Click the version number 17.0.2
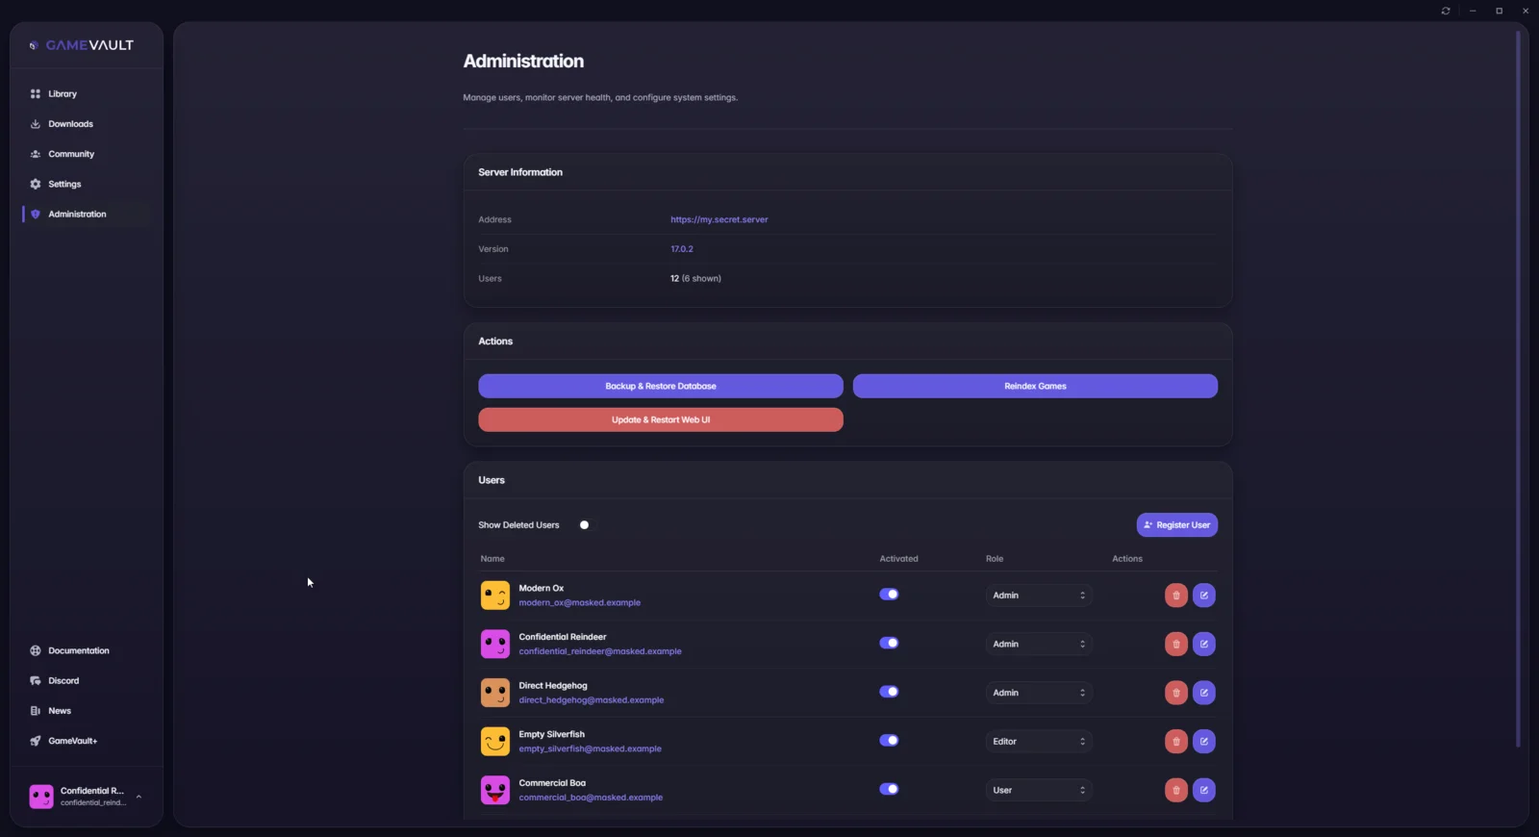Viewport: 1539px width, 837px height. (x=682, y=249)
